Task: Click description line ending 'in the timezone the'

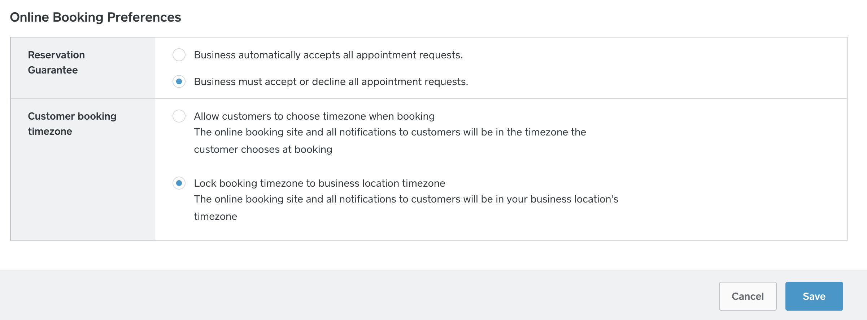Action: (390, 132)
